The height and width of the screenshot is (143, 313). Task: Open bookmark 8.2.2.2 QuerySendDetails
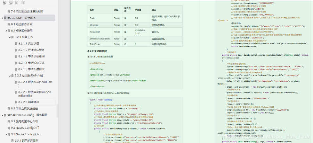[35, 94]
